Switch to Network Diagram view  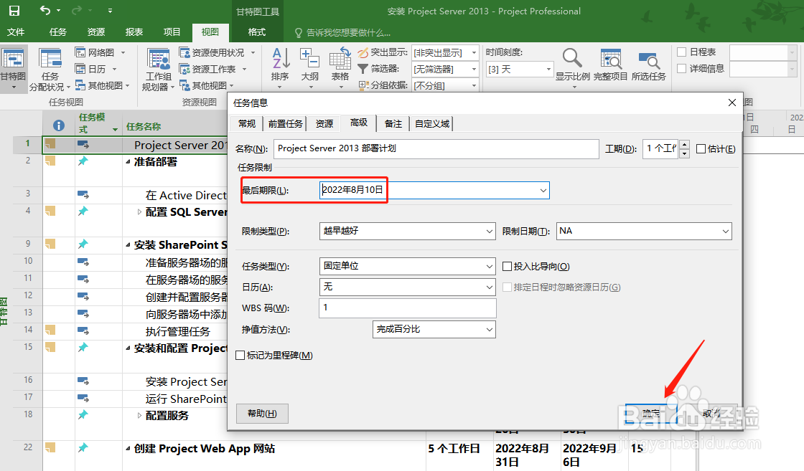(x=100, y=52)
